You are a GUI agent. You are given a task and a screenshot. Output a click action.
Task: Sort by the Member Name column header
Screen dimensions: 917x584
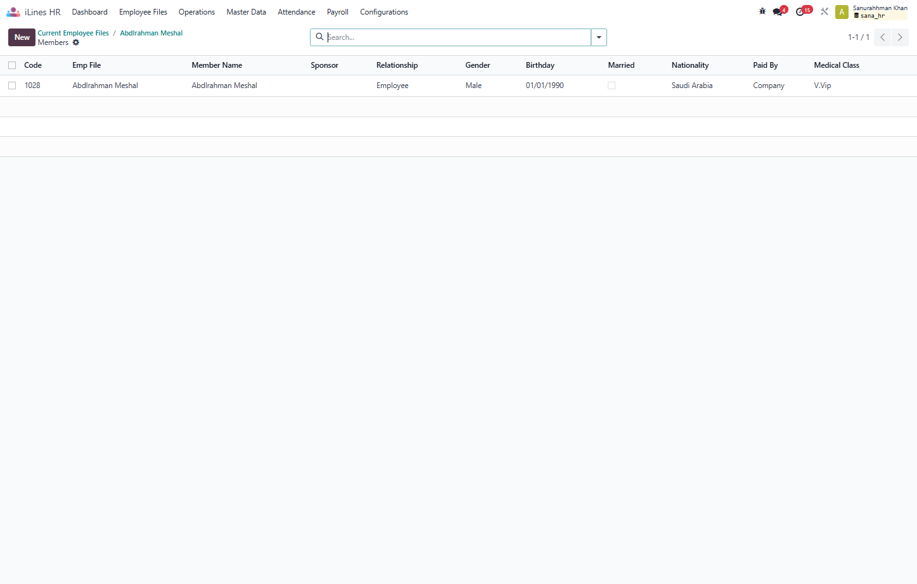217,65
